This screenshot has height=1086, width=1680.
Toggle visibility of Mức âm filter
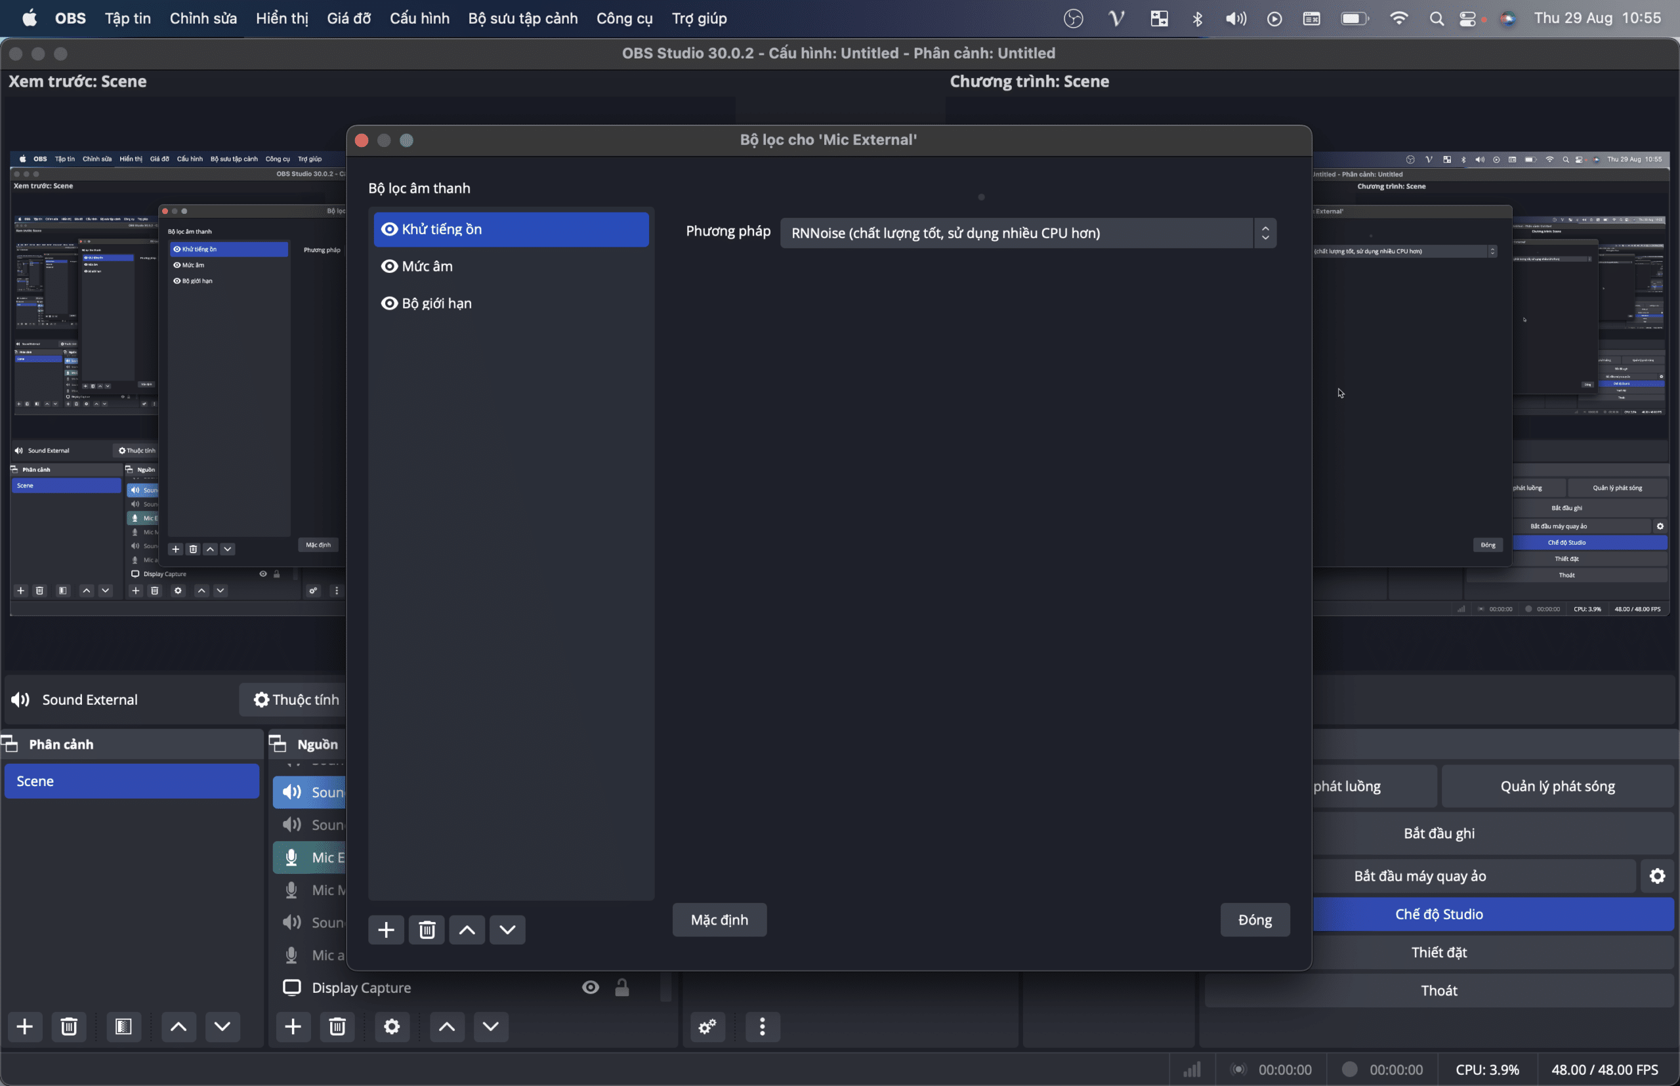tap(389, 266)
